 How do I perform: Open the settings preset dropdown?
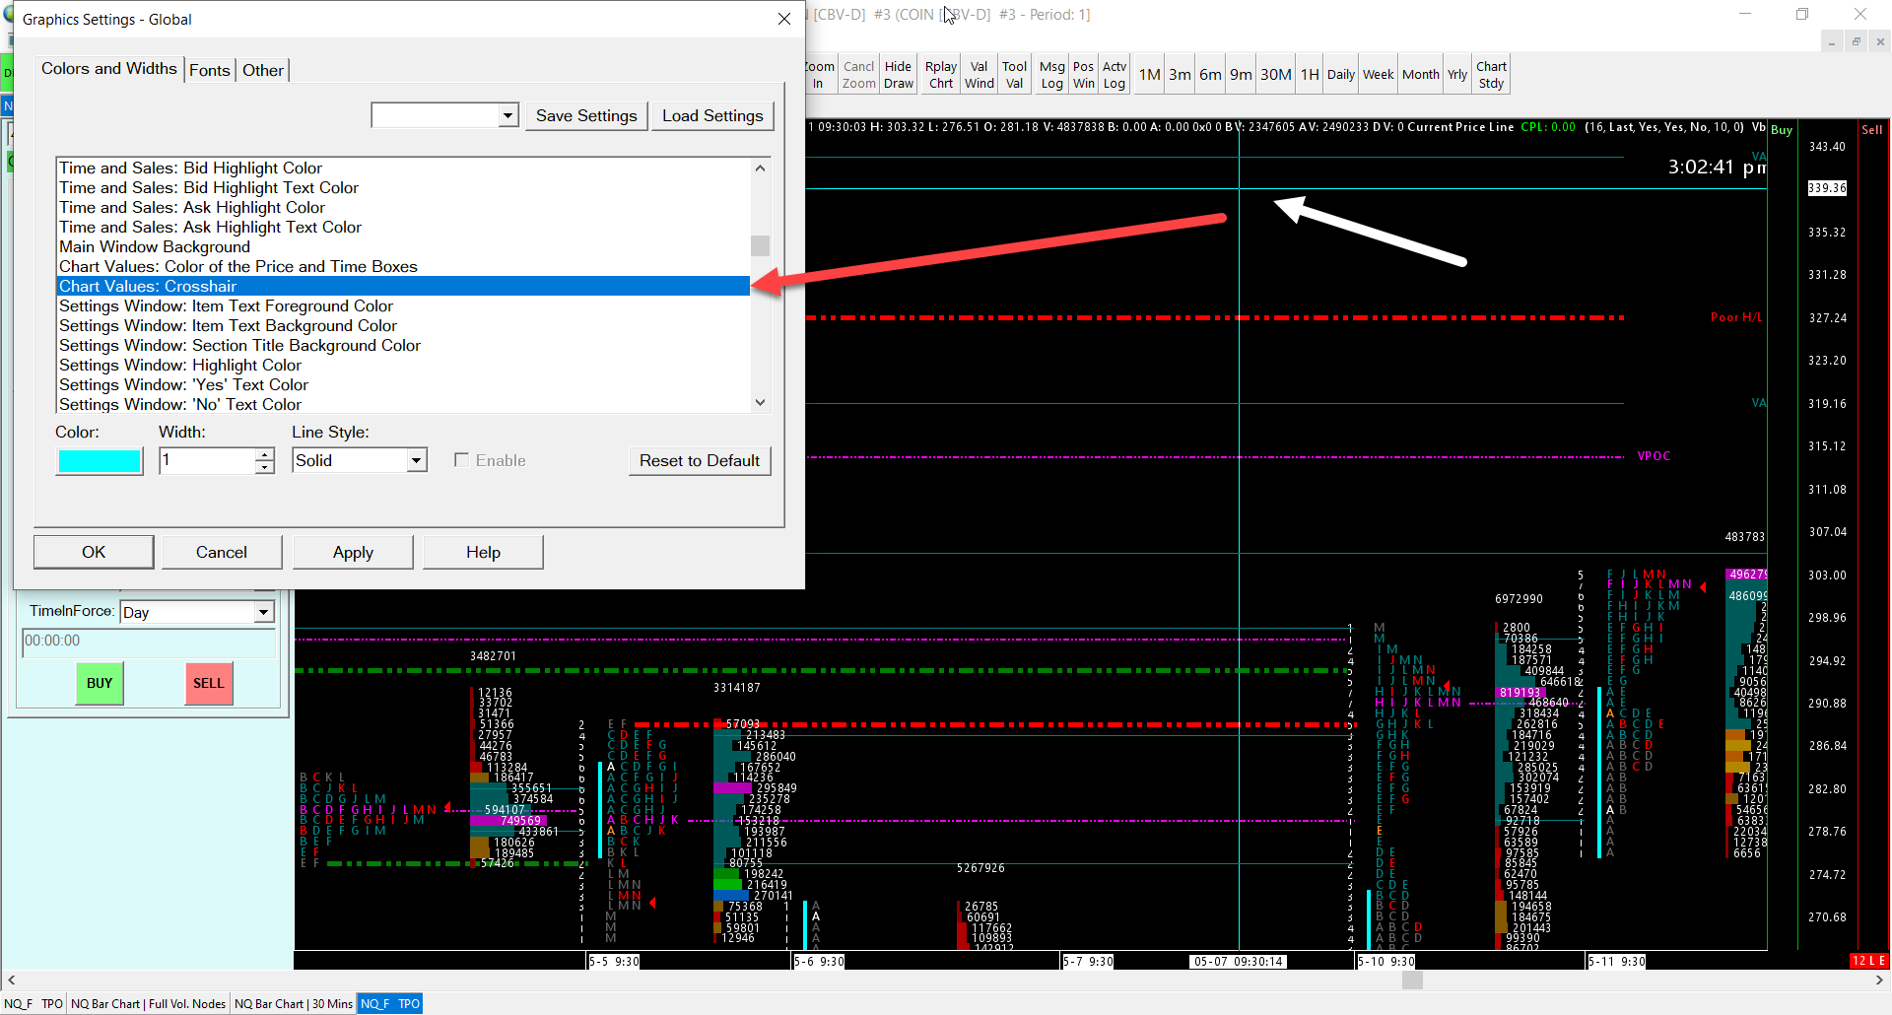(507, 115)
